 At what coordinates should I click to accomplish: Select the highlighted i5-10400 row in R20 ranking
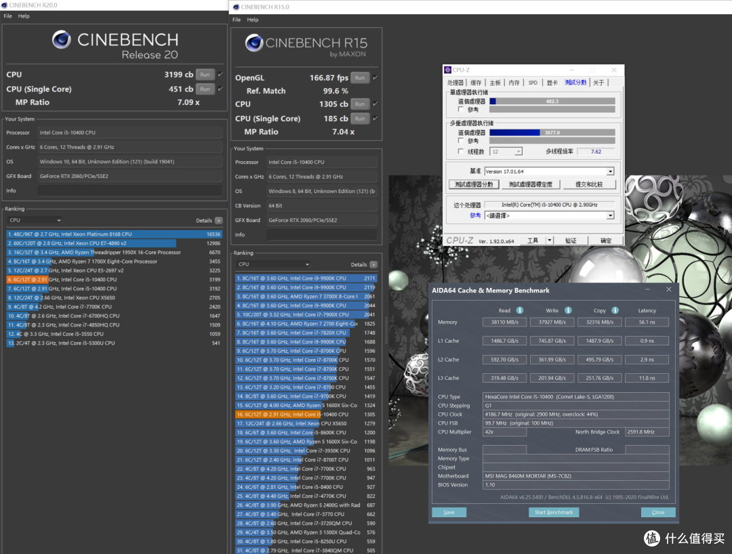[114, 279]
